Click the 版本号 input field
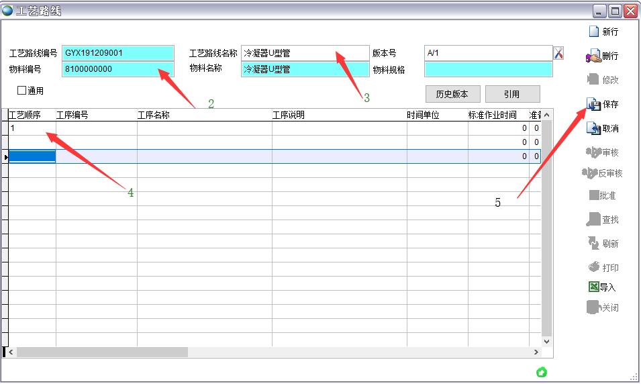Image resolution: width=641 pixels, height=384 pixels. pyautogui.click(x=488, y=53)
